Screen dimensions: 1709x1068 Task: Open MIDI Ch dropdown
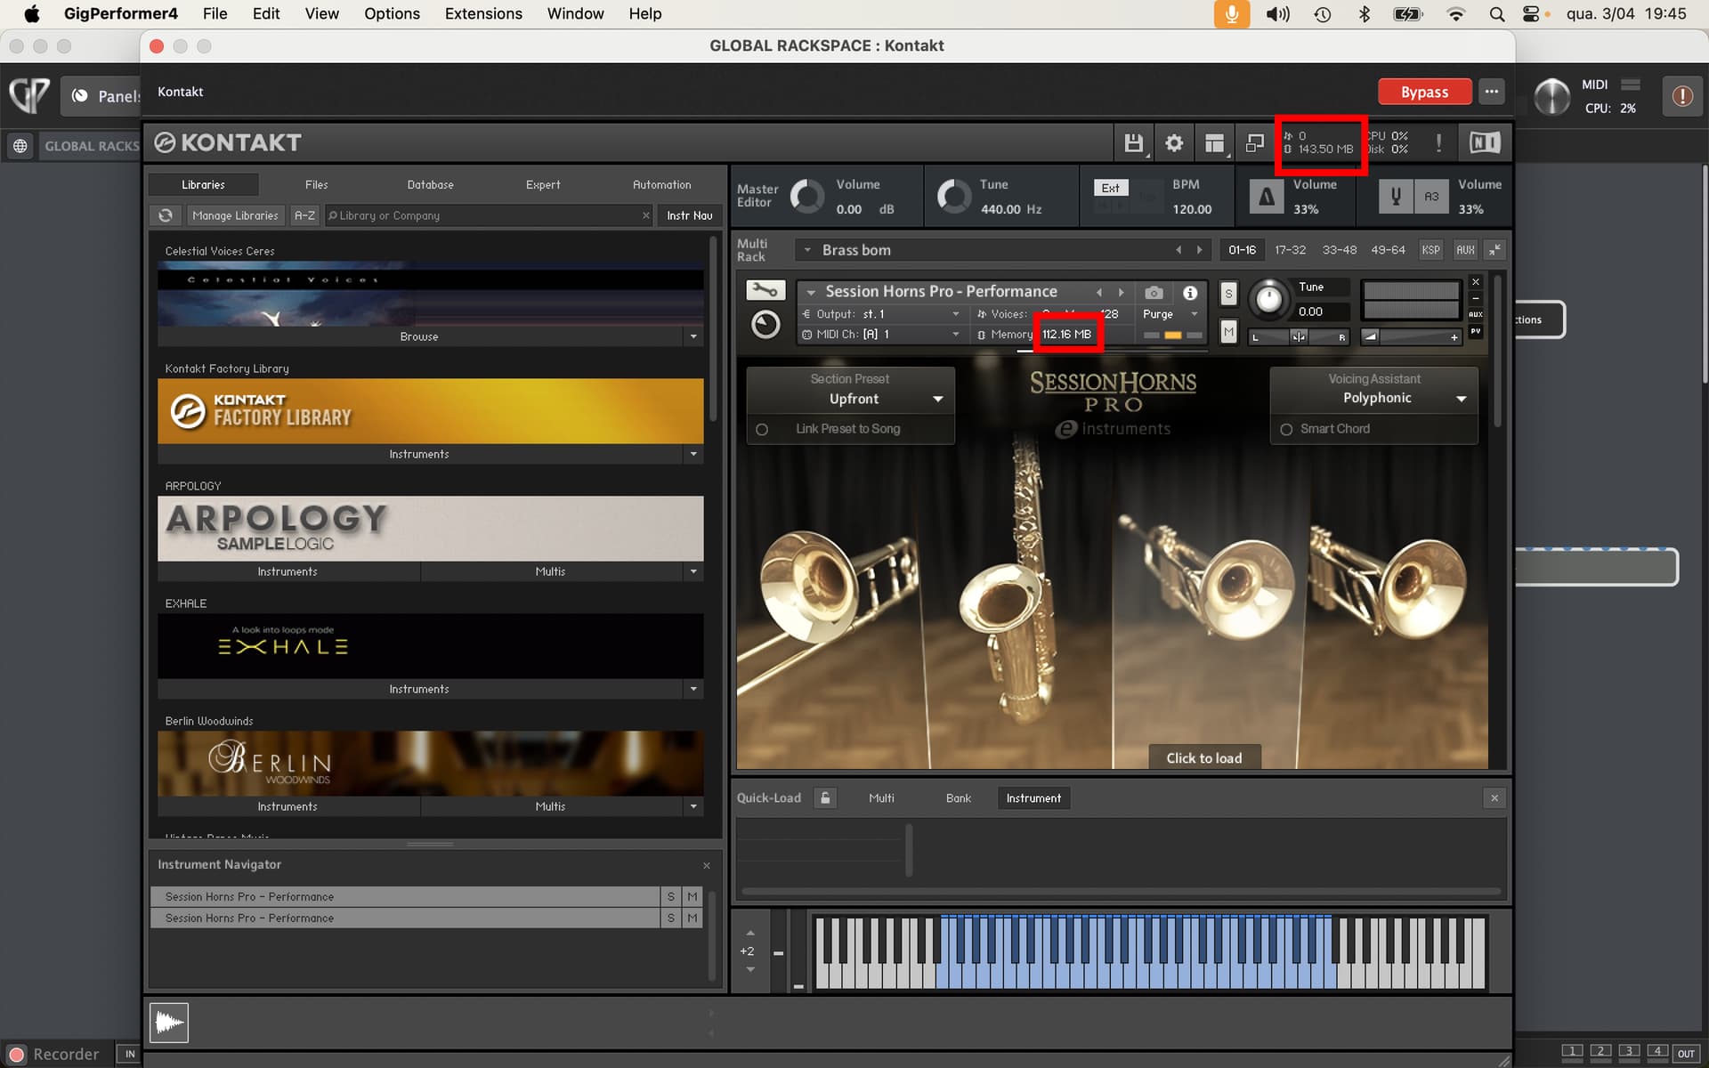[x=882, y=335]
